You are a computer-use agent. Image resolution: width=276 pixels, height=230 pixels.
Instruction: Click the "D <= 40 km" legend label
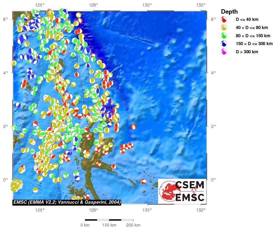pos(247,19)
